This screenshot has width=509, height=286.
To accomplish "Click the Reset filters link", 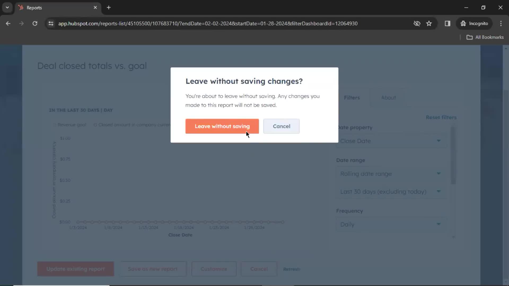I will pos(441,117).
